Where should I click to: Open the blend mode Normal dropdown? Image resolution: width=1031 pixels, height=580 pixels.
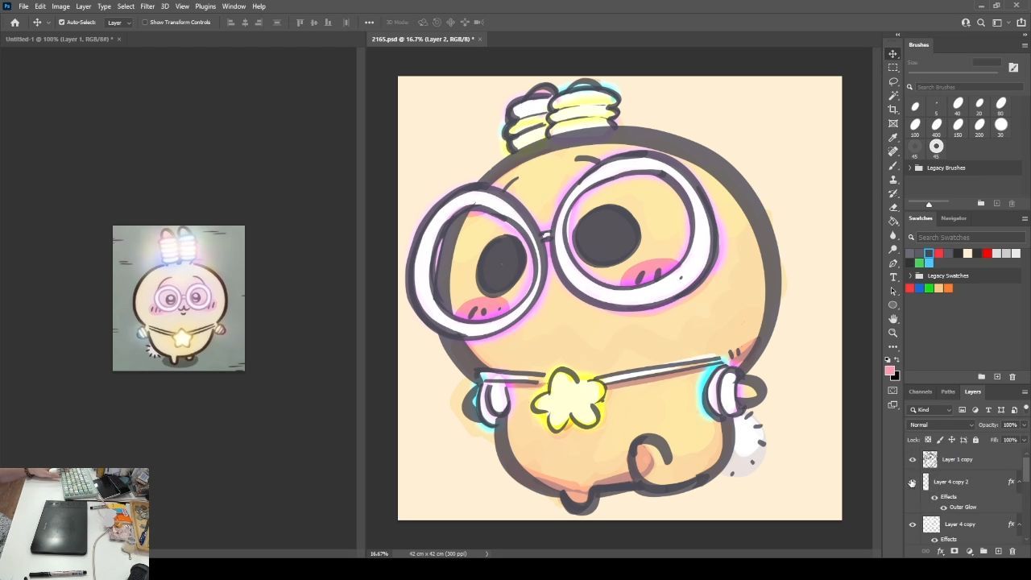[940, 425]
